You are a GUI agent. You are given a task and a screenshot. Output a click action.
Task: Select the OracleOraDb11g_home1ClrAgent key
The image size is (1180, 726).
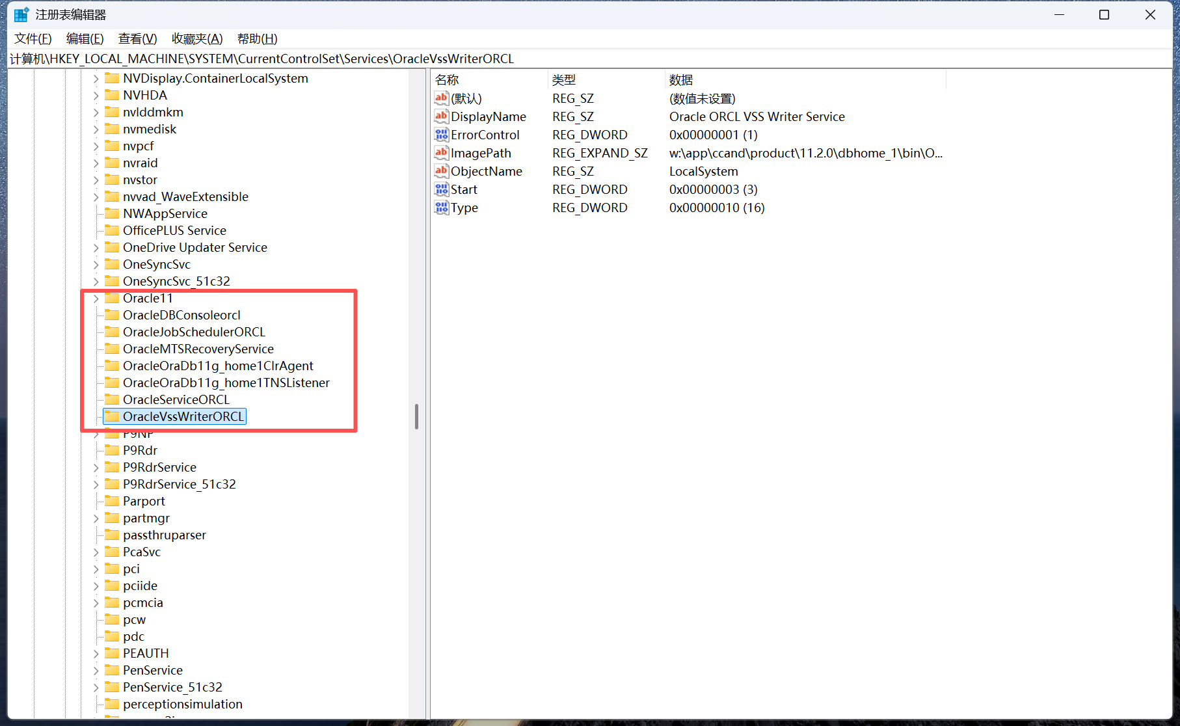coord(218,366)
